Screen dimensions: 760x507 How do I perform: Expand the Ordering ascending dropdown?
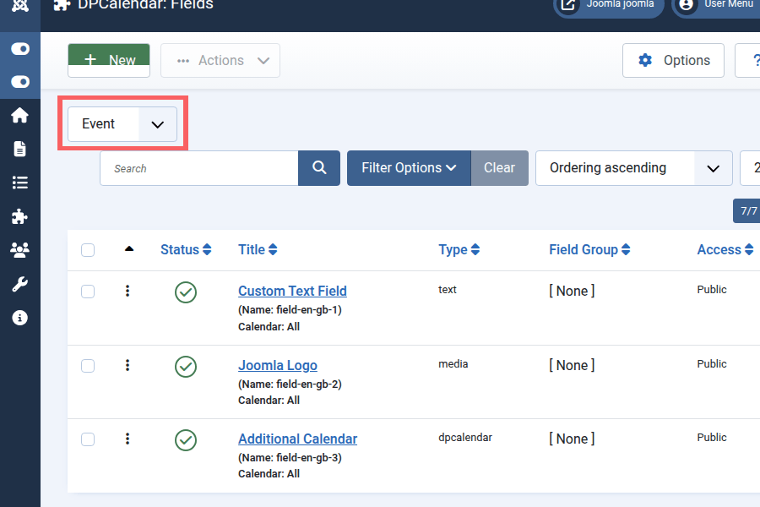tap(632, 168)
